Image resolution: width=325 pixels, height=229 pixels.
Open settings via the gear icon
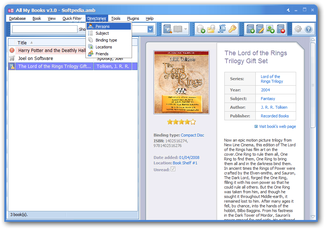pos(298,29)
